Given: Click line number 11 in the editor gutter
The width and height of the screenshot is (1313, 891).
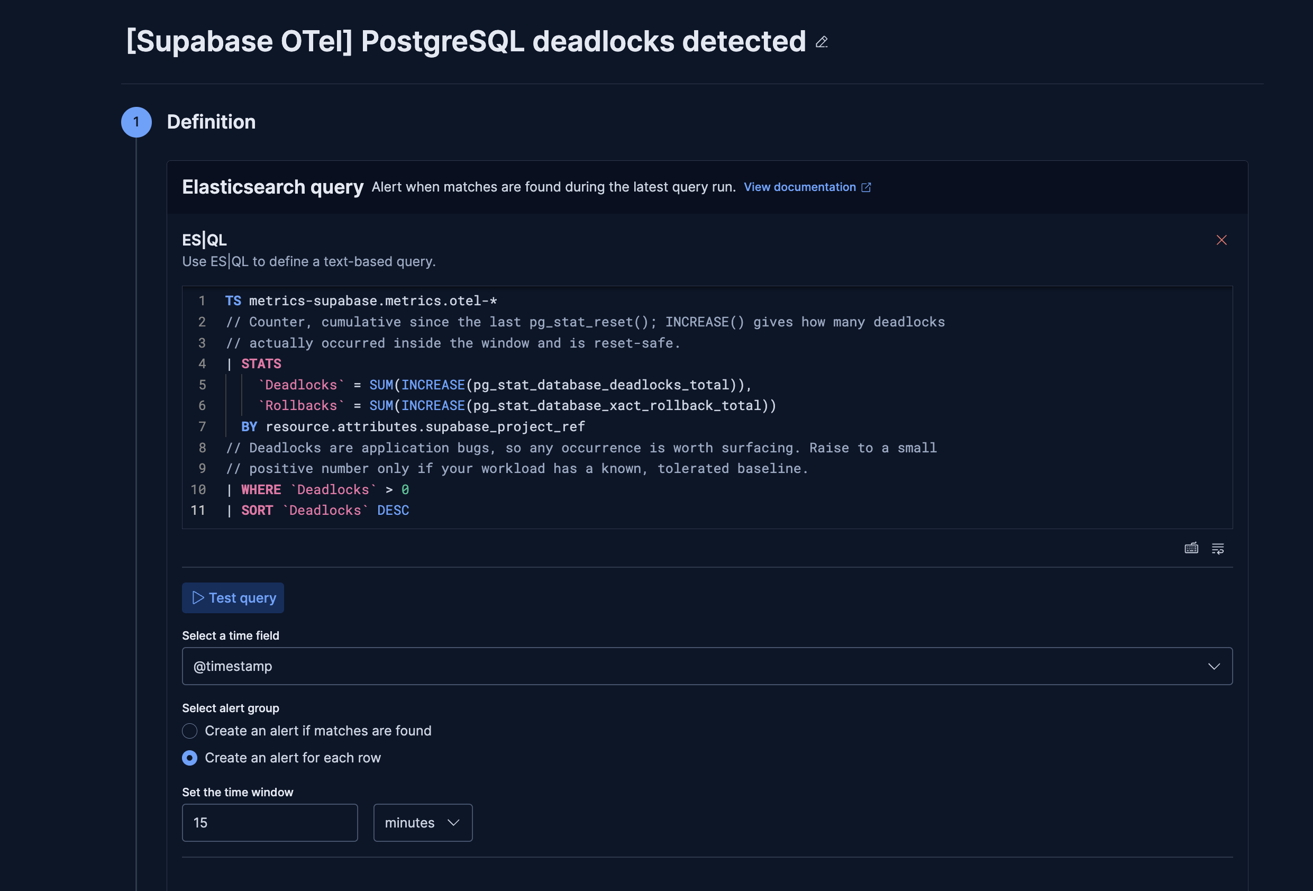Looking at the screenshot, I should tap(198, 510).
